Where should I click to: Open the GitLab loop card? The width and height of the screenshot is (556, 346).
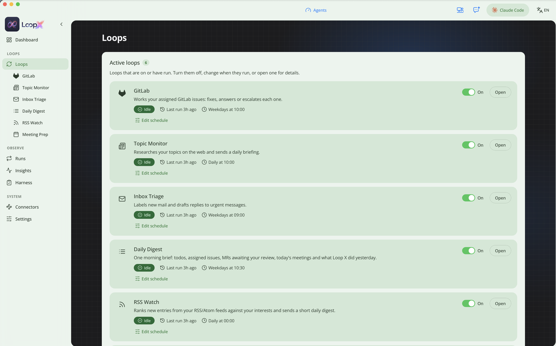(x=500, y=92)
